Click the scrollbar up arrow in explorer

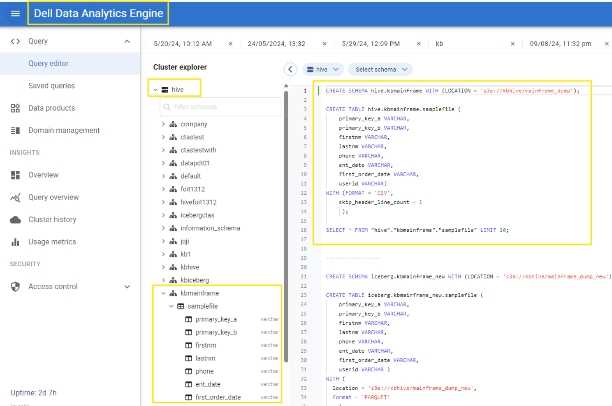pyautogui.click(x=286, y=86)
